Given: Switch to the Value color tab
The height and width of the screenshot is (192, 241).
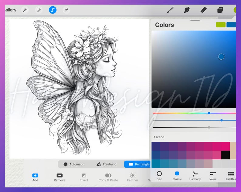Looking at the screenshot, I should point(213,176).
